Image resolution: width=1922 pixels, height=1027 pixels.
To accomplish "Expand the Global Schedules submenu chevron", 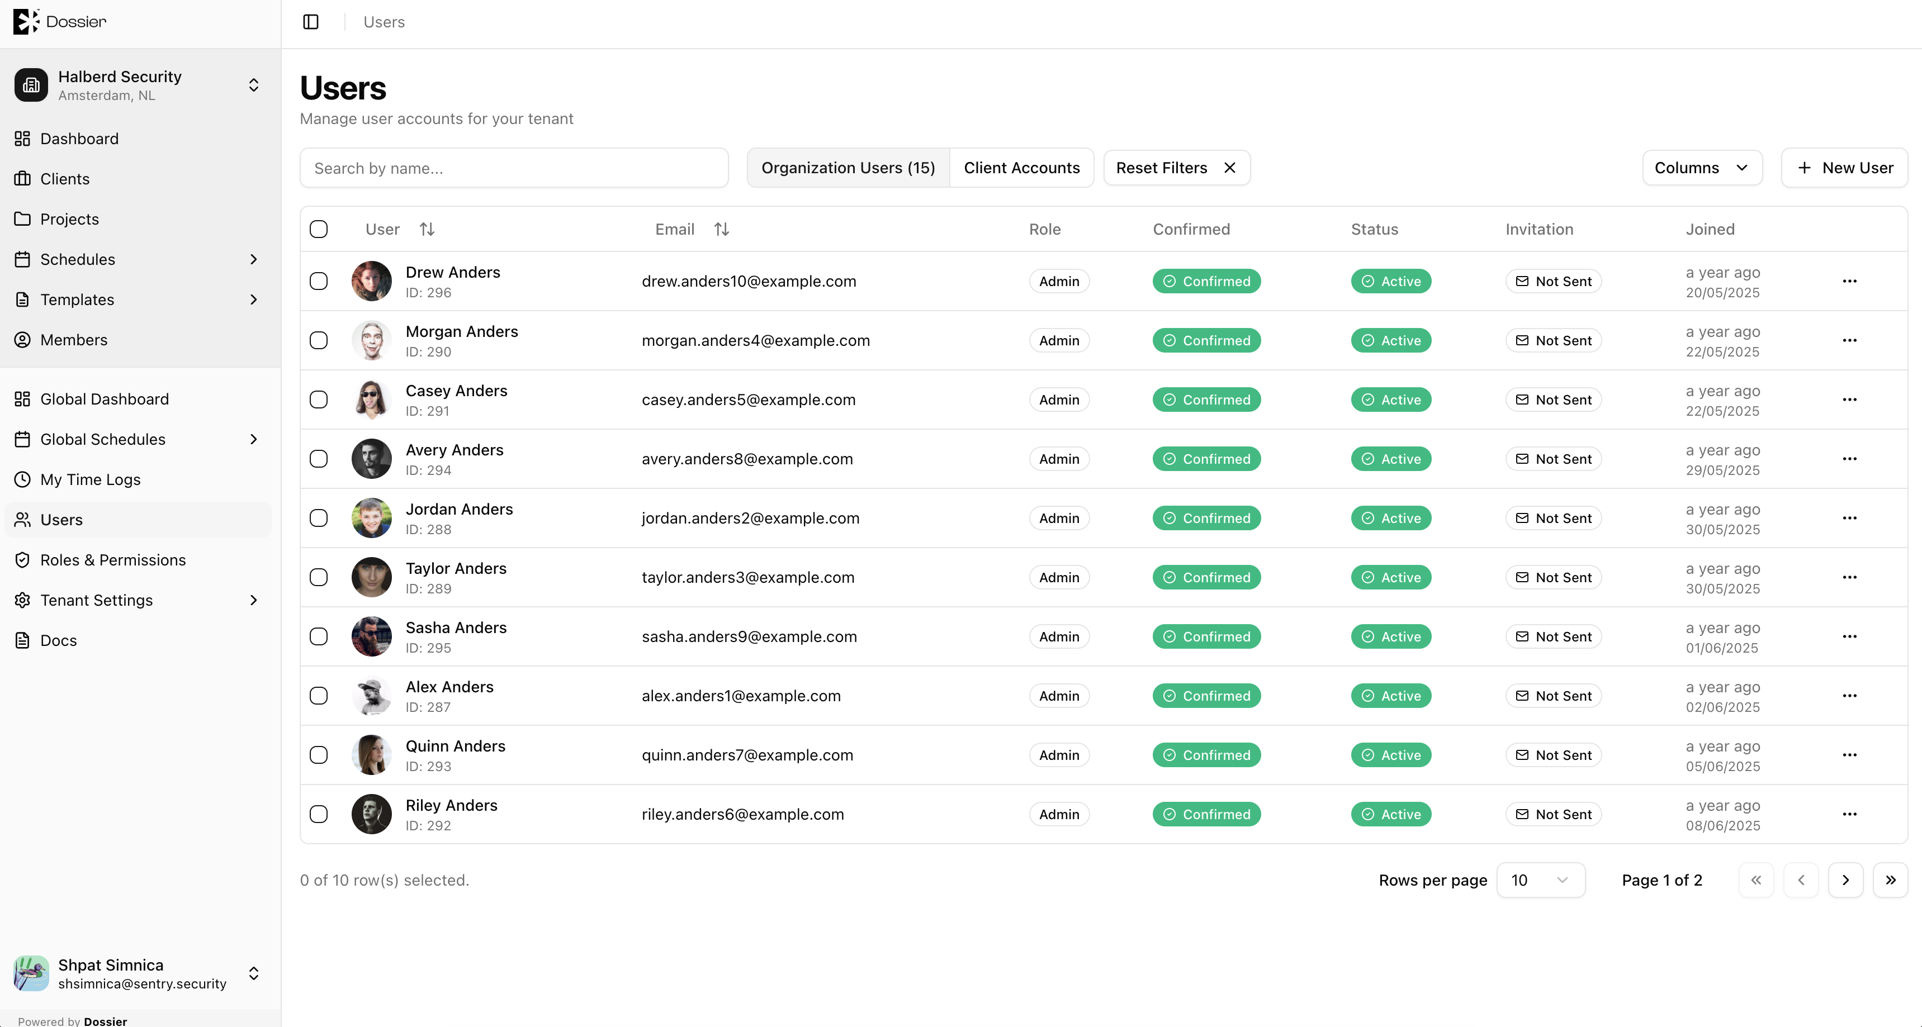I will tap(254, 439).
